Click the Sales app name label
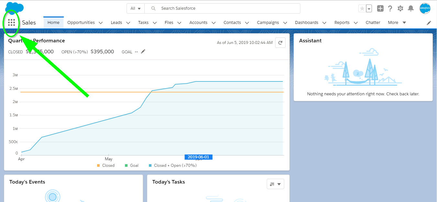Image resolution: width=437 pixels, height=202 pixels. pos(29,23)
